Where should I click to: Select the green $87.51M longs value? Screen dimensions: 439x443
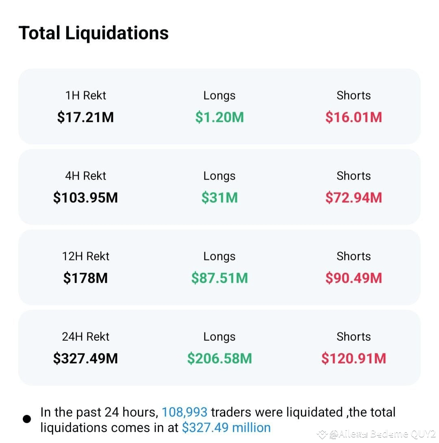click(x=219, y=278)
